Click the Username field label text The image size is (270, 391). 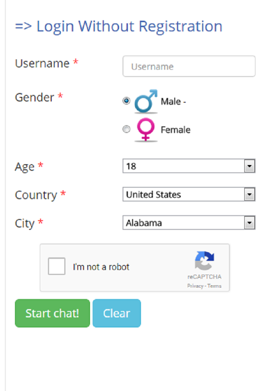(x=42, y=63)
